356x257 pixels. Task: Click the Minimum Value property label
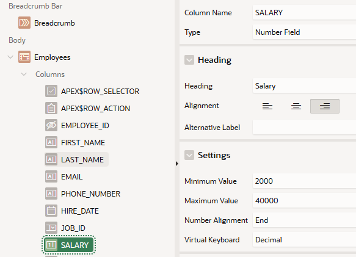point(211,181)
